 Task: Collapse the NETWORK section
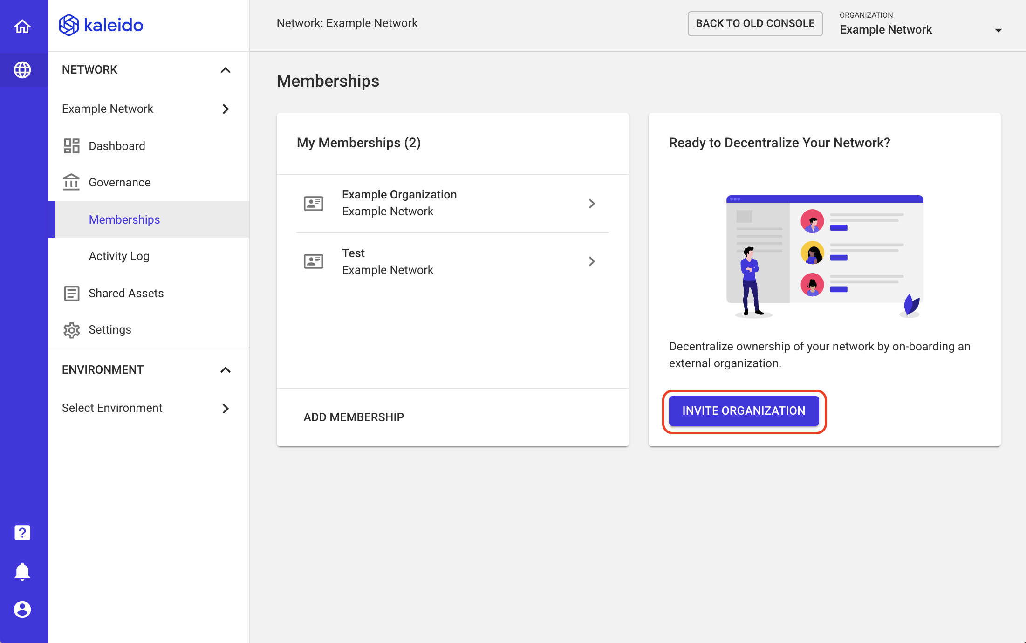226,69
